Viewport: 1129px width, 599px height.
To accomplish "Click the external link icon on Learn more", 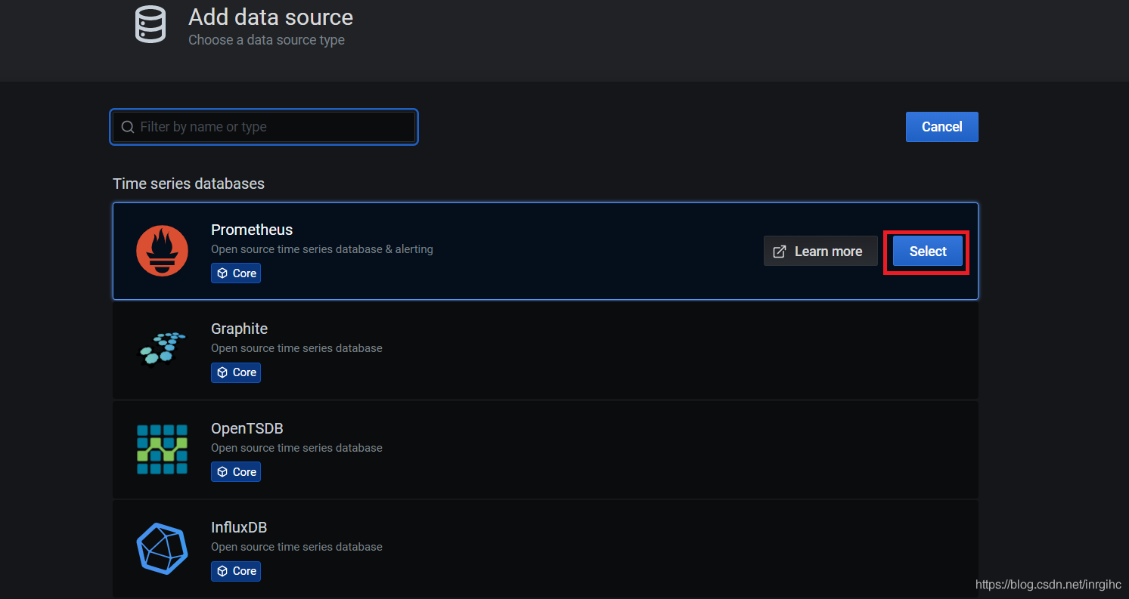I will (x=780, y=252).
